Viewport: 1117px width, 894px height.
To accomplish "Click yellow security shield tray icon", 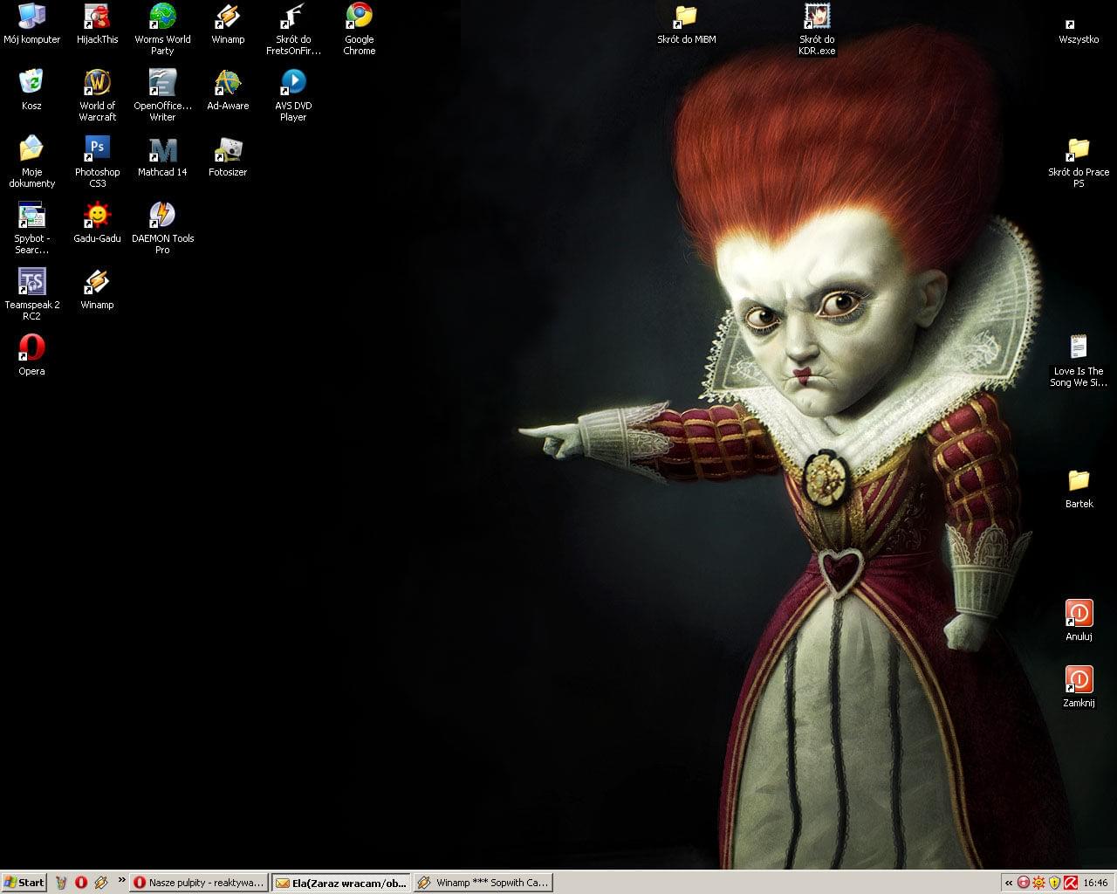I will 1054,883.
